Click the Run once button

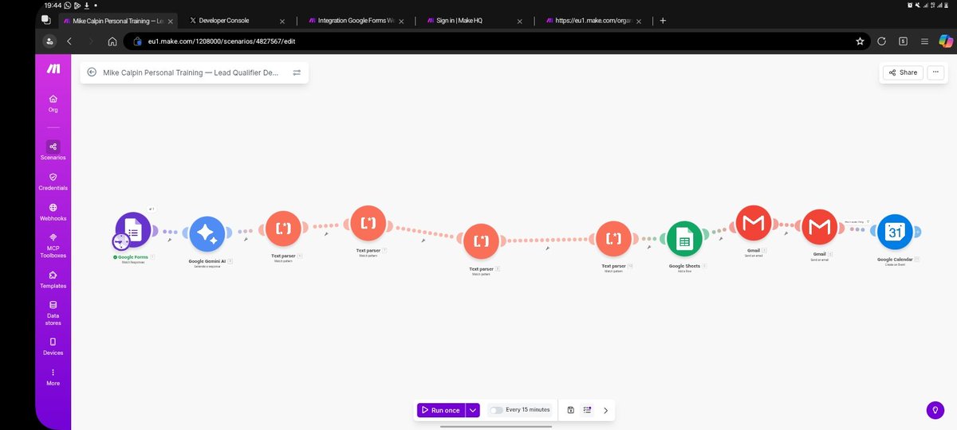click(x=440, y=410)
